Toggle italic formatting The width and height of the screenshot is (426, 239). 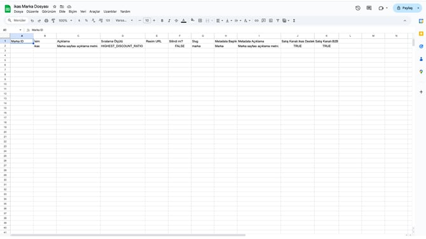point(169,20)
